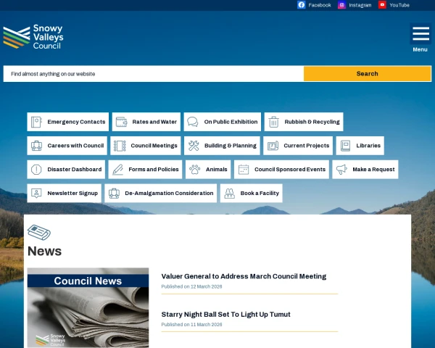Click the News newspaper icon
435x348 pixels.
pyautogui.click(x=38, y=233)
